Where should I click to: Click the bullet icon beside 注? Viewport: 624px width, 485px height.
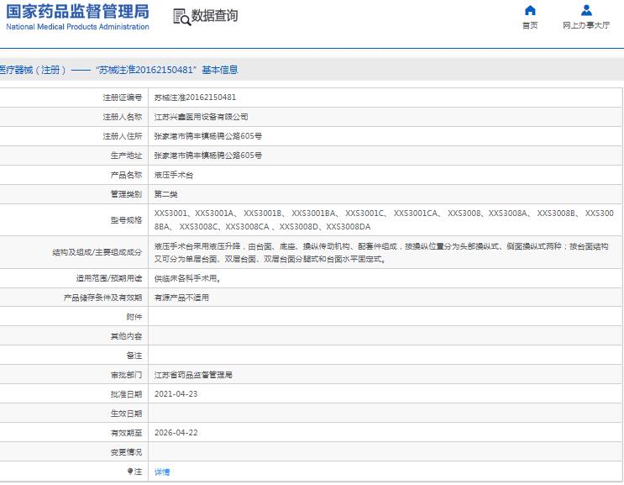click(129, 472)
